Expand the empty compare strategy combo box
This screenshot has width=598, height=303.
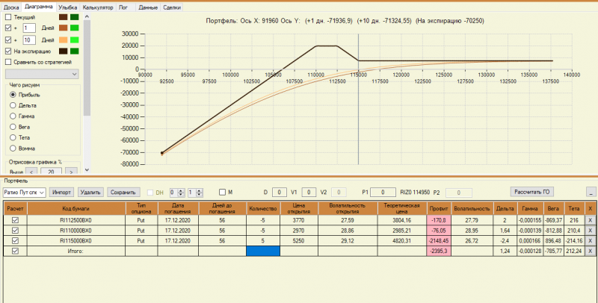(42, 74)
